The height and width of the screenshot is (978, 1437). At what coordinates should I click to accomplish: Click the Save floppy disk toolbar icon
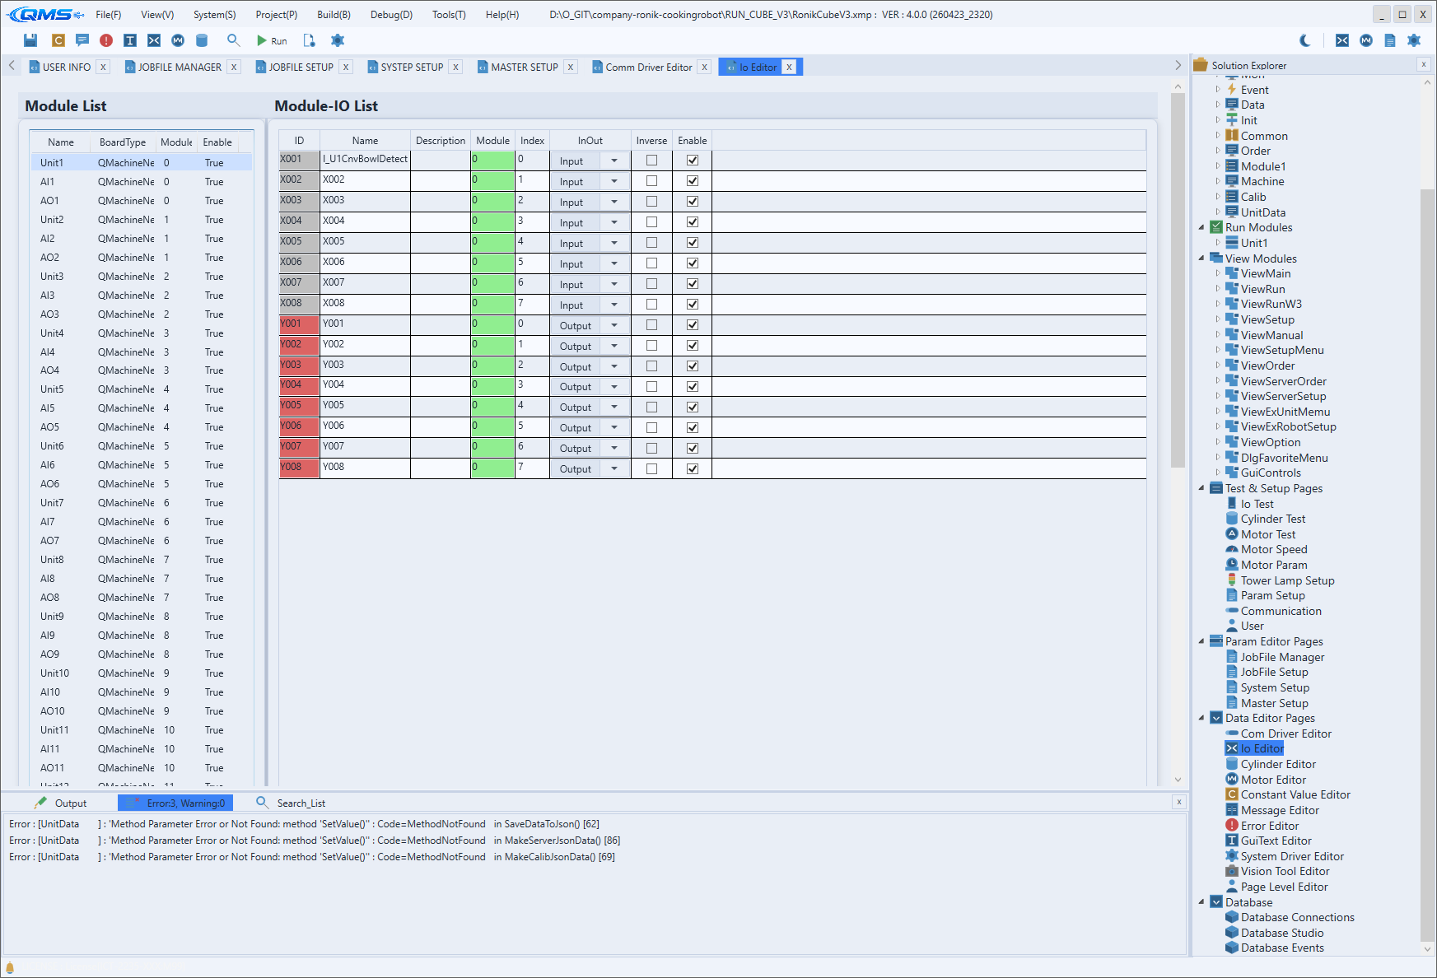[x=30, y=40]
